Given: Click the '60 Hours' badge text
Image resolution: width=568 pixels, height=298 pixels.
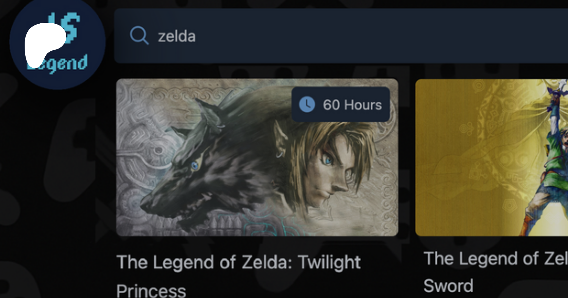Looking at the screenshot, I should tap(352, 105).
